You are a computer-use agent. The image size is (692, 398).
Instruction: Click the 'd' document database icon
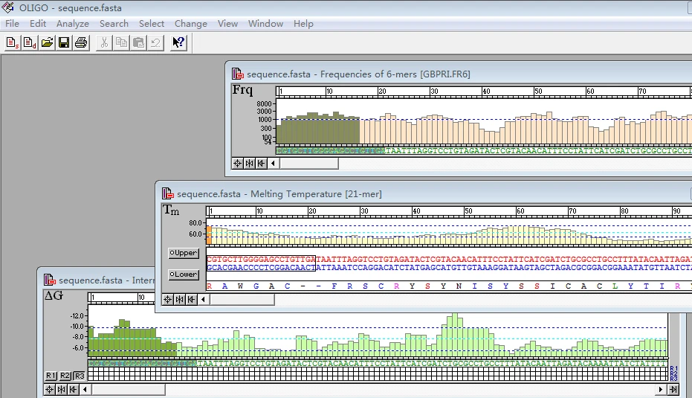tap(30, 42)
